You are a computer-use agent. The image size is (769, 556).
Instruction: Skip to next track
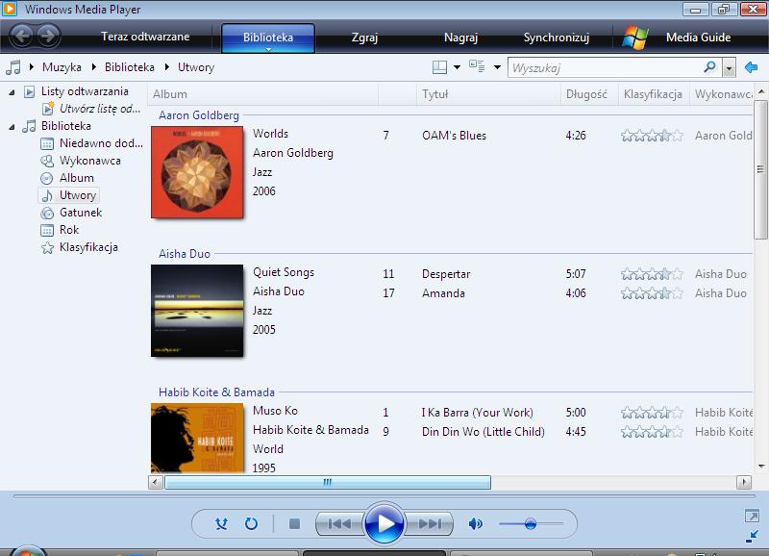429,524
